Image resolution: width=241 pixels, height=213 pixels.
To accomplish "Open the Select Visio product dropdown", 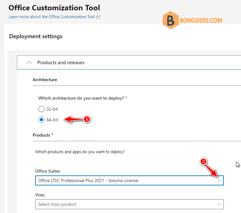I will tap(129, 204).
